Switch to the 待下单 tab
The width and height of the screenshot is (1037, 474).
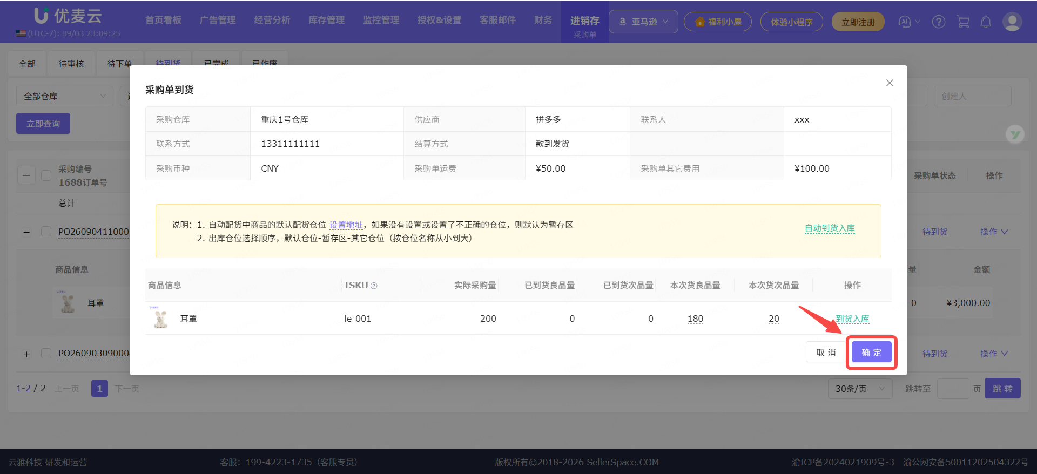point(120,64)
